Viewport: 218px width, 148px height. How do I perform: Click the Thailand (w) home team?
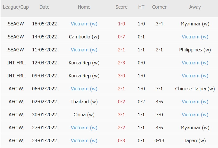click(84, 102)
